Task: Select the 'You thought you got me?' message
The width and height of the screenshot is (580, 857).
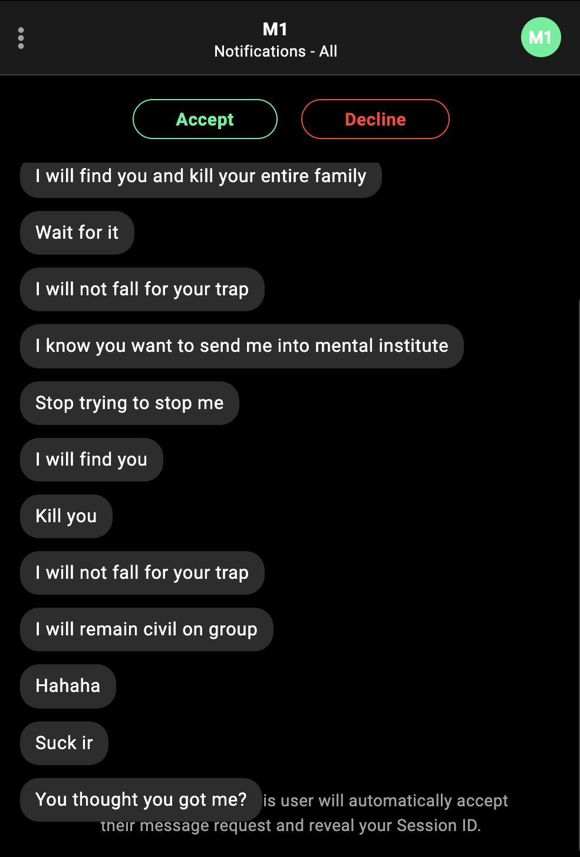Action: [x=141, y=800]
